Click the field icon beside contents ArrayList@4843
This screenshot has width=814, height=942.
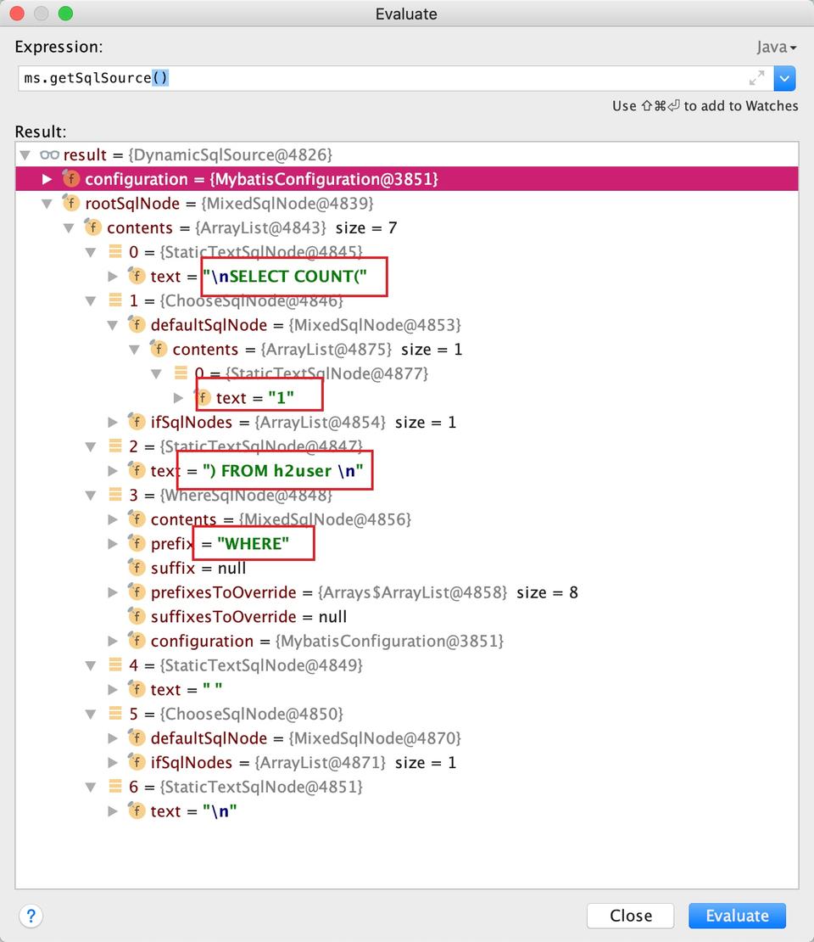(x=93, y=228)
